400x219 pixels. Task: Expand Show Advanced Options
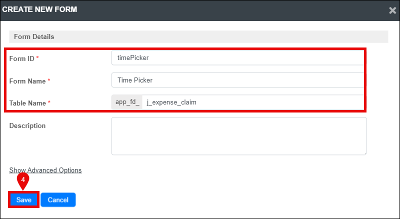[45, 170]
